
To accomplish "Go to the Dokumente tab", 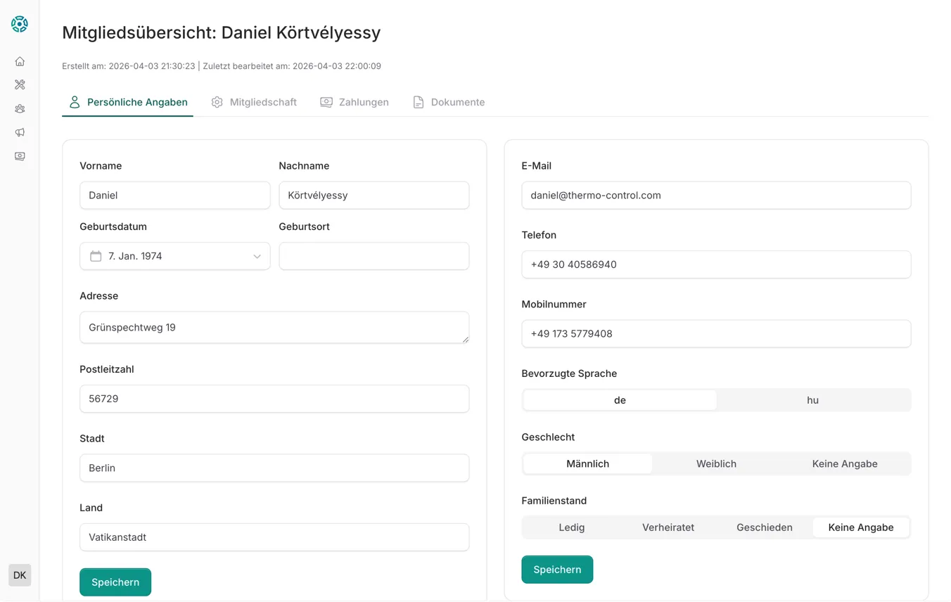I will pyautogui.click(x=449, y=102).
